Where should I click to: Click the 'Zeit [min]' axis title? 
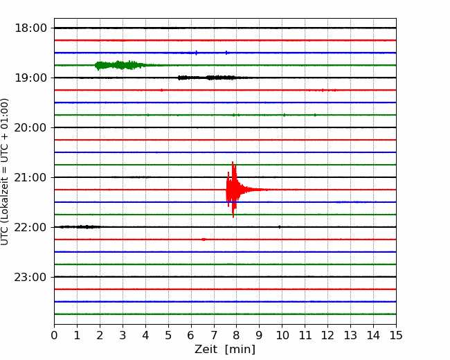(x=225, y=350)
